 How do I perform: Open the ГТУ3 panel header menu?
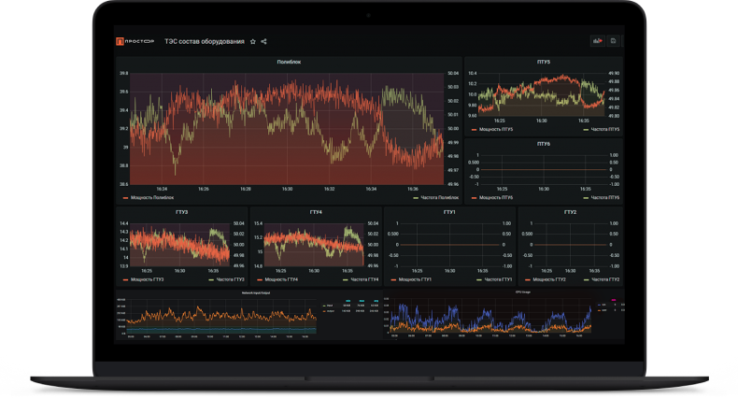tap(181, 212)
